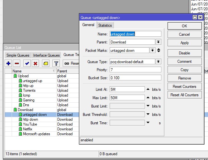Focus the Limit At input field
This screenshot has height=160, width=208.
[127, 89]
